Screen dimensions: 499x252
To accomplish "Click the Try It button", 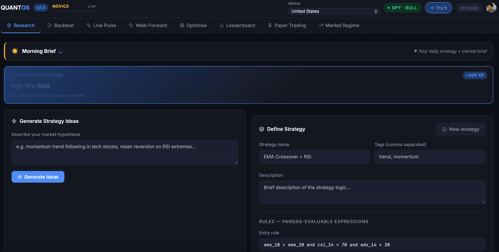I will [438, 8].
